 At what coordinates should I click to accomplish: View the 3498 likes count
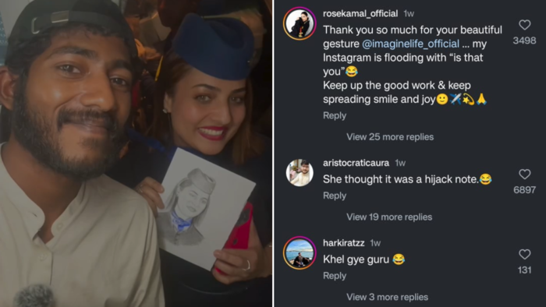(x=524, y=41)
